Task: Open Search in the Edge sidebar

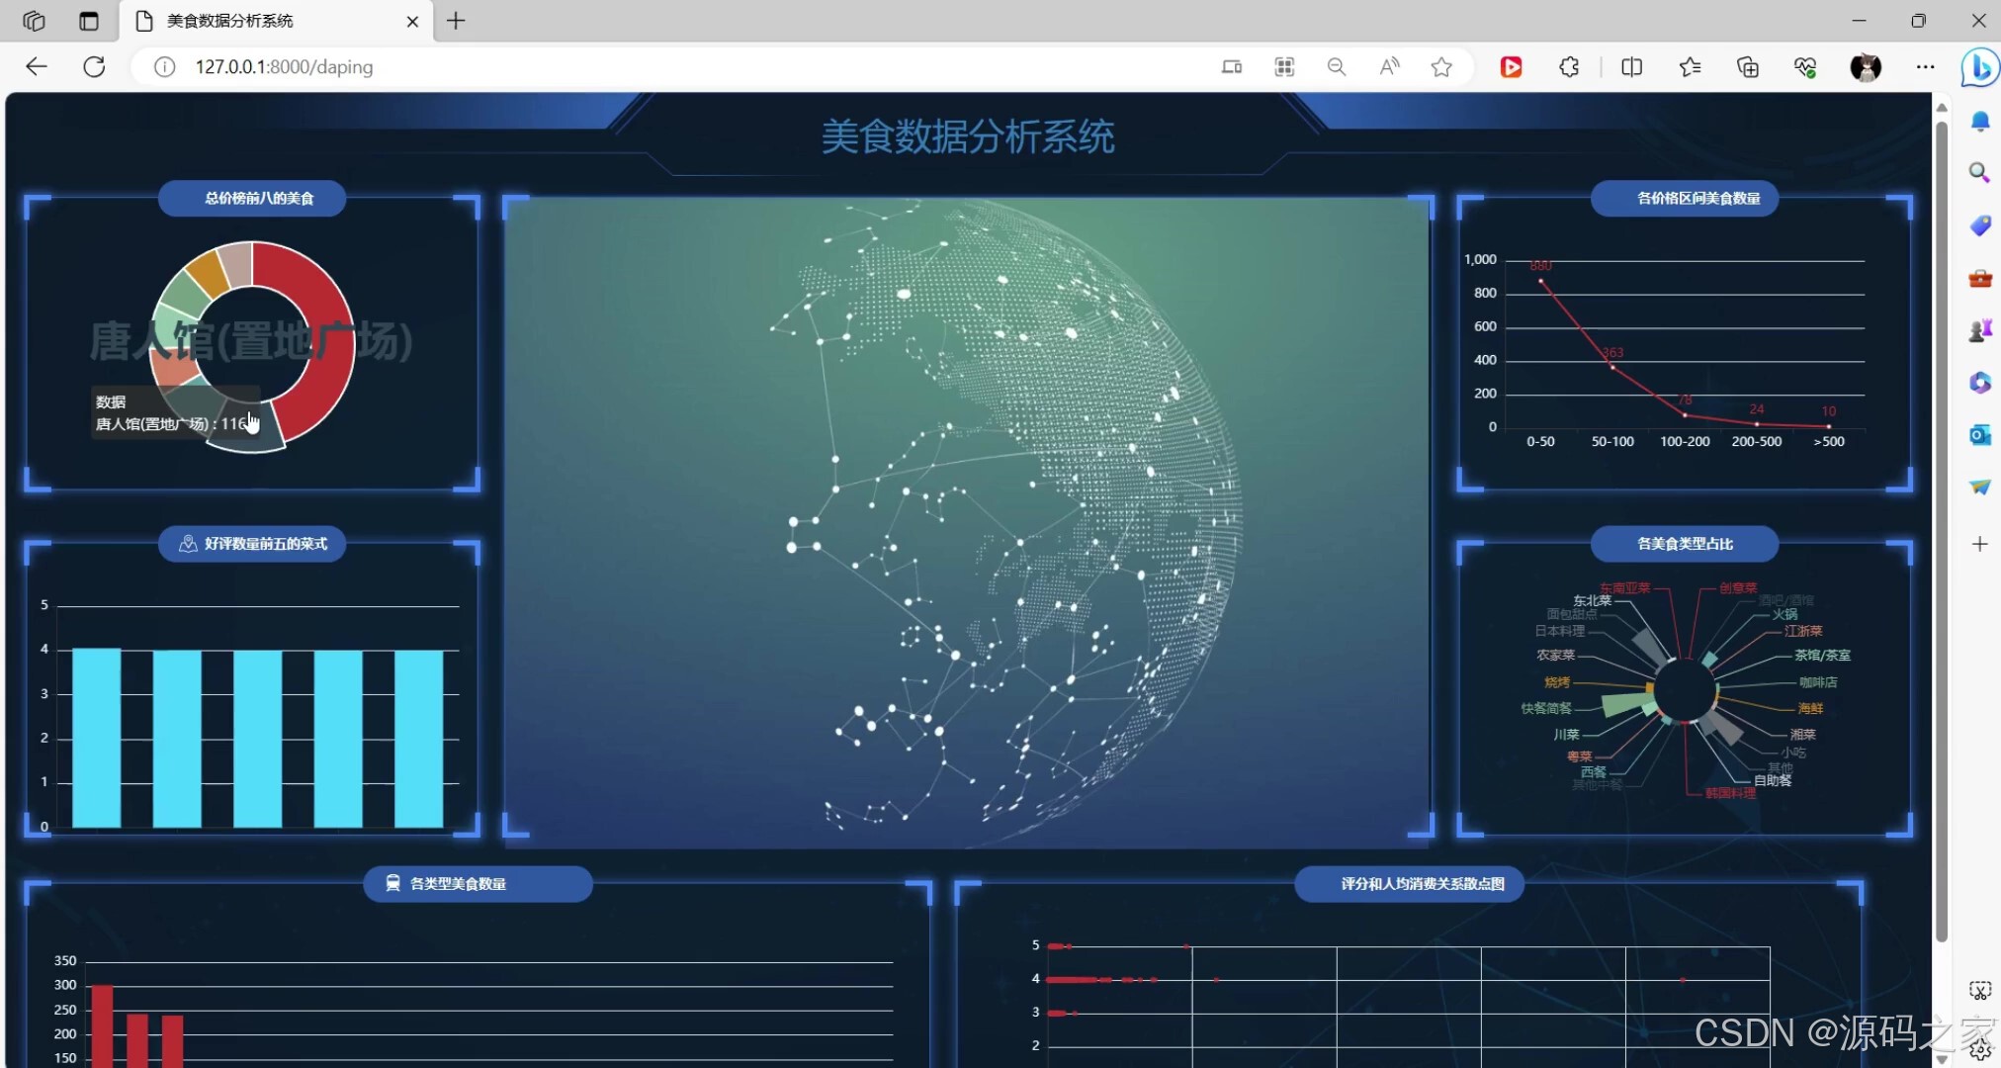Action: coord(1981,172)
